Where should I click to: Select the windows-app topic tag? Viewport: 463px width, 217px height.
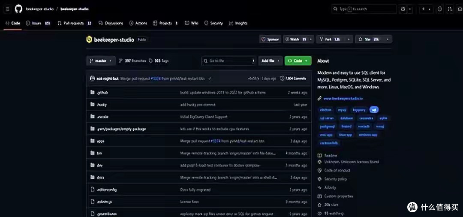point(368,135)
